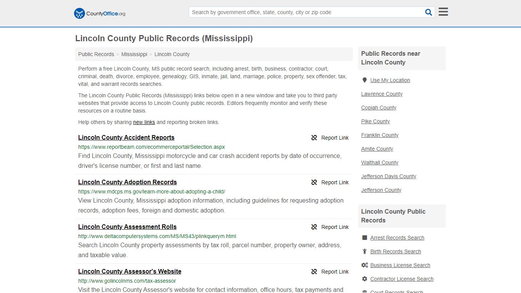Click the broken link icon for Accident Reports
Screen dimensions: 521x293
pos(314,138)
